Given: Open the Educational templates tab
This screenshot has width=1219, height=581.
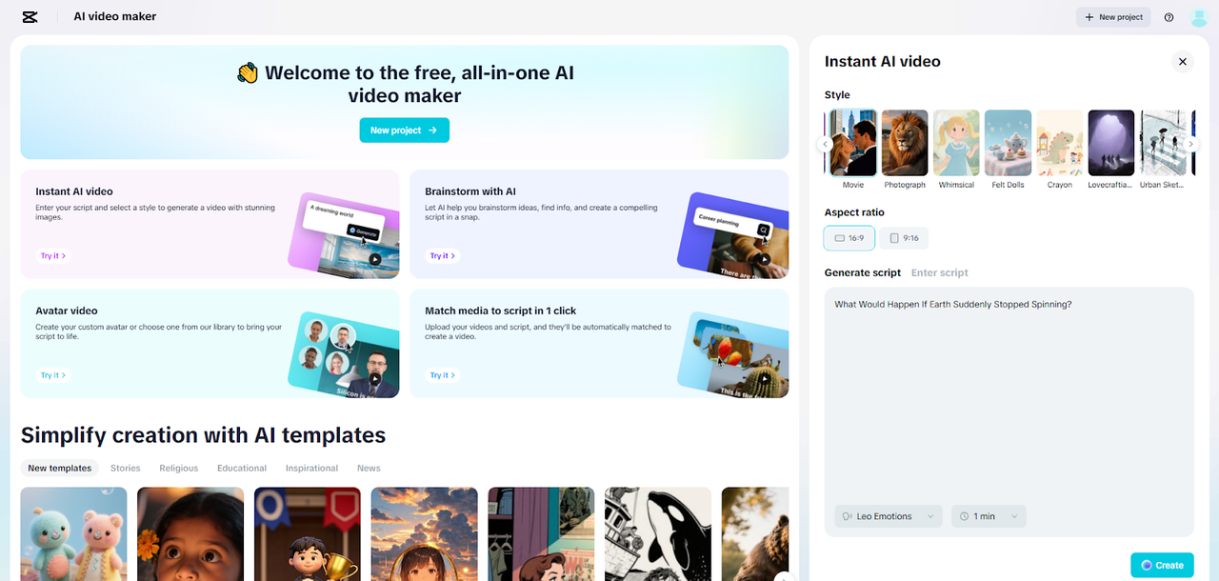Looking at the screenshot, I should (x=241, y=468).
